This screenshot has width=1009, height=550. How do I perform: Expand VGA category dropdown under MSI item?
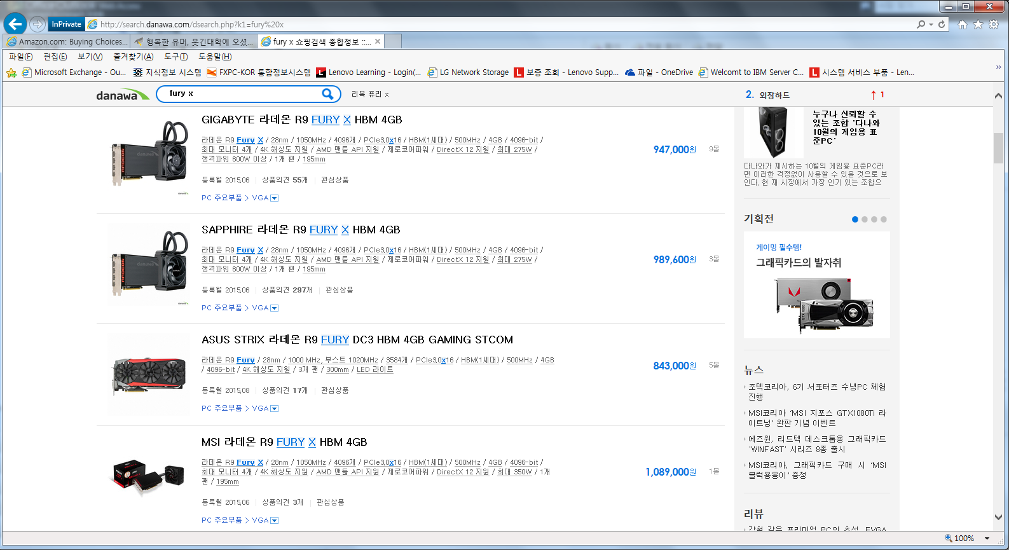point(275,521)
